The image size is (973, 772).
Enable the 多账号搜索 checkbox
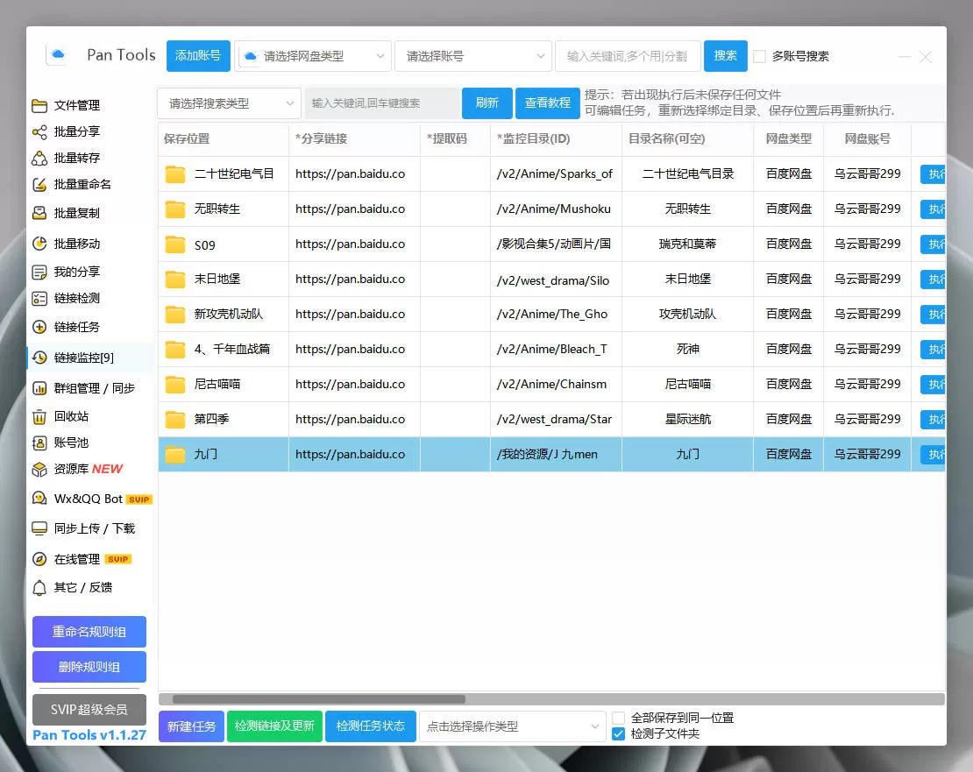[759, 56]
